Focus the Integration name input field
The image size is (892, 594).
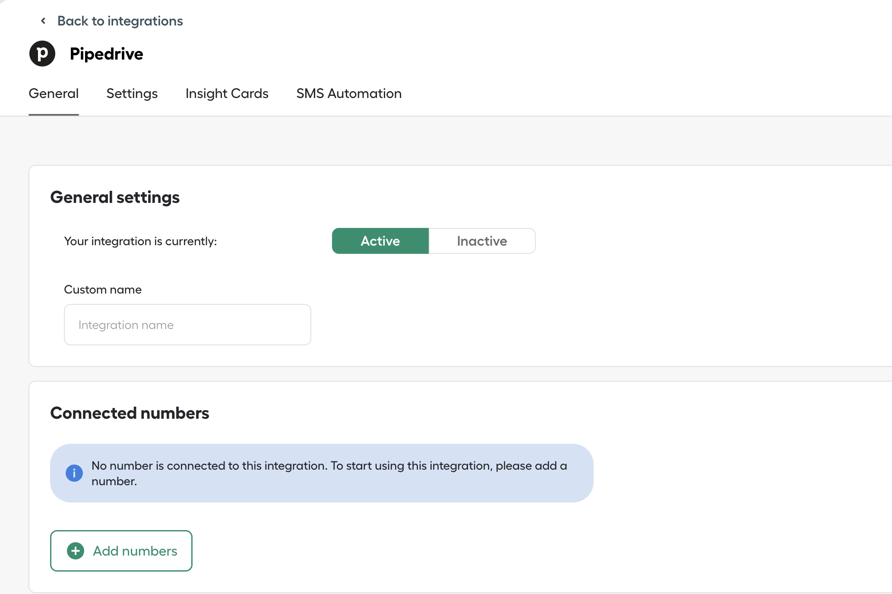click(187, 325)
